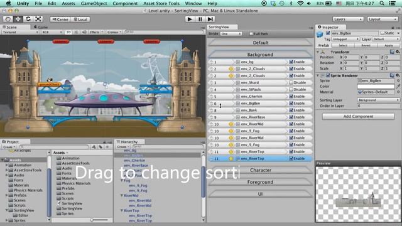Image resolution: width=402 pixels, height=226 pixels.
Task: Open Sprite Renderer help icon
Action: pos(392,75)
